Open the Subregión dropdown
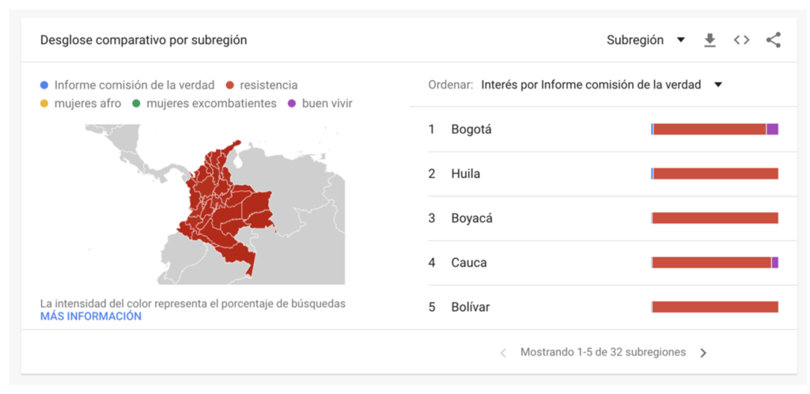Screen dimensions: 810x394 click(x=645, y=40)
